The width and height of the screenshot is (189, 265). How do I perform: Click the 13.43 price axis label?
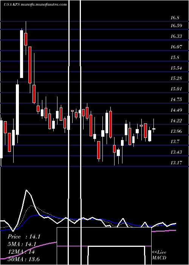176,152
